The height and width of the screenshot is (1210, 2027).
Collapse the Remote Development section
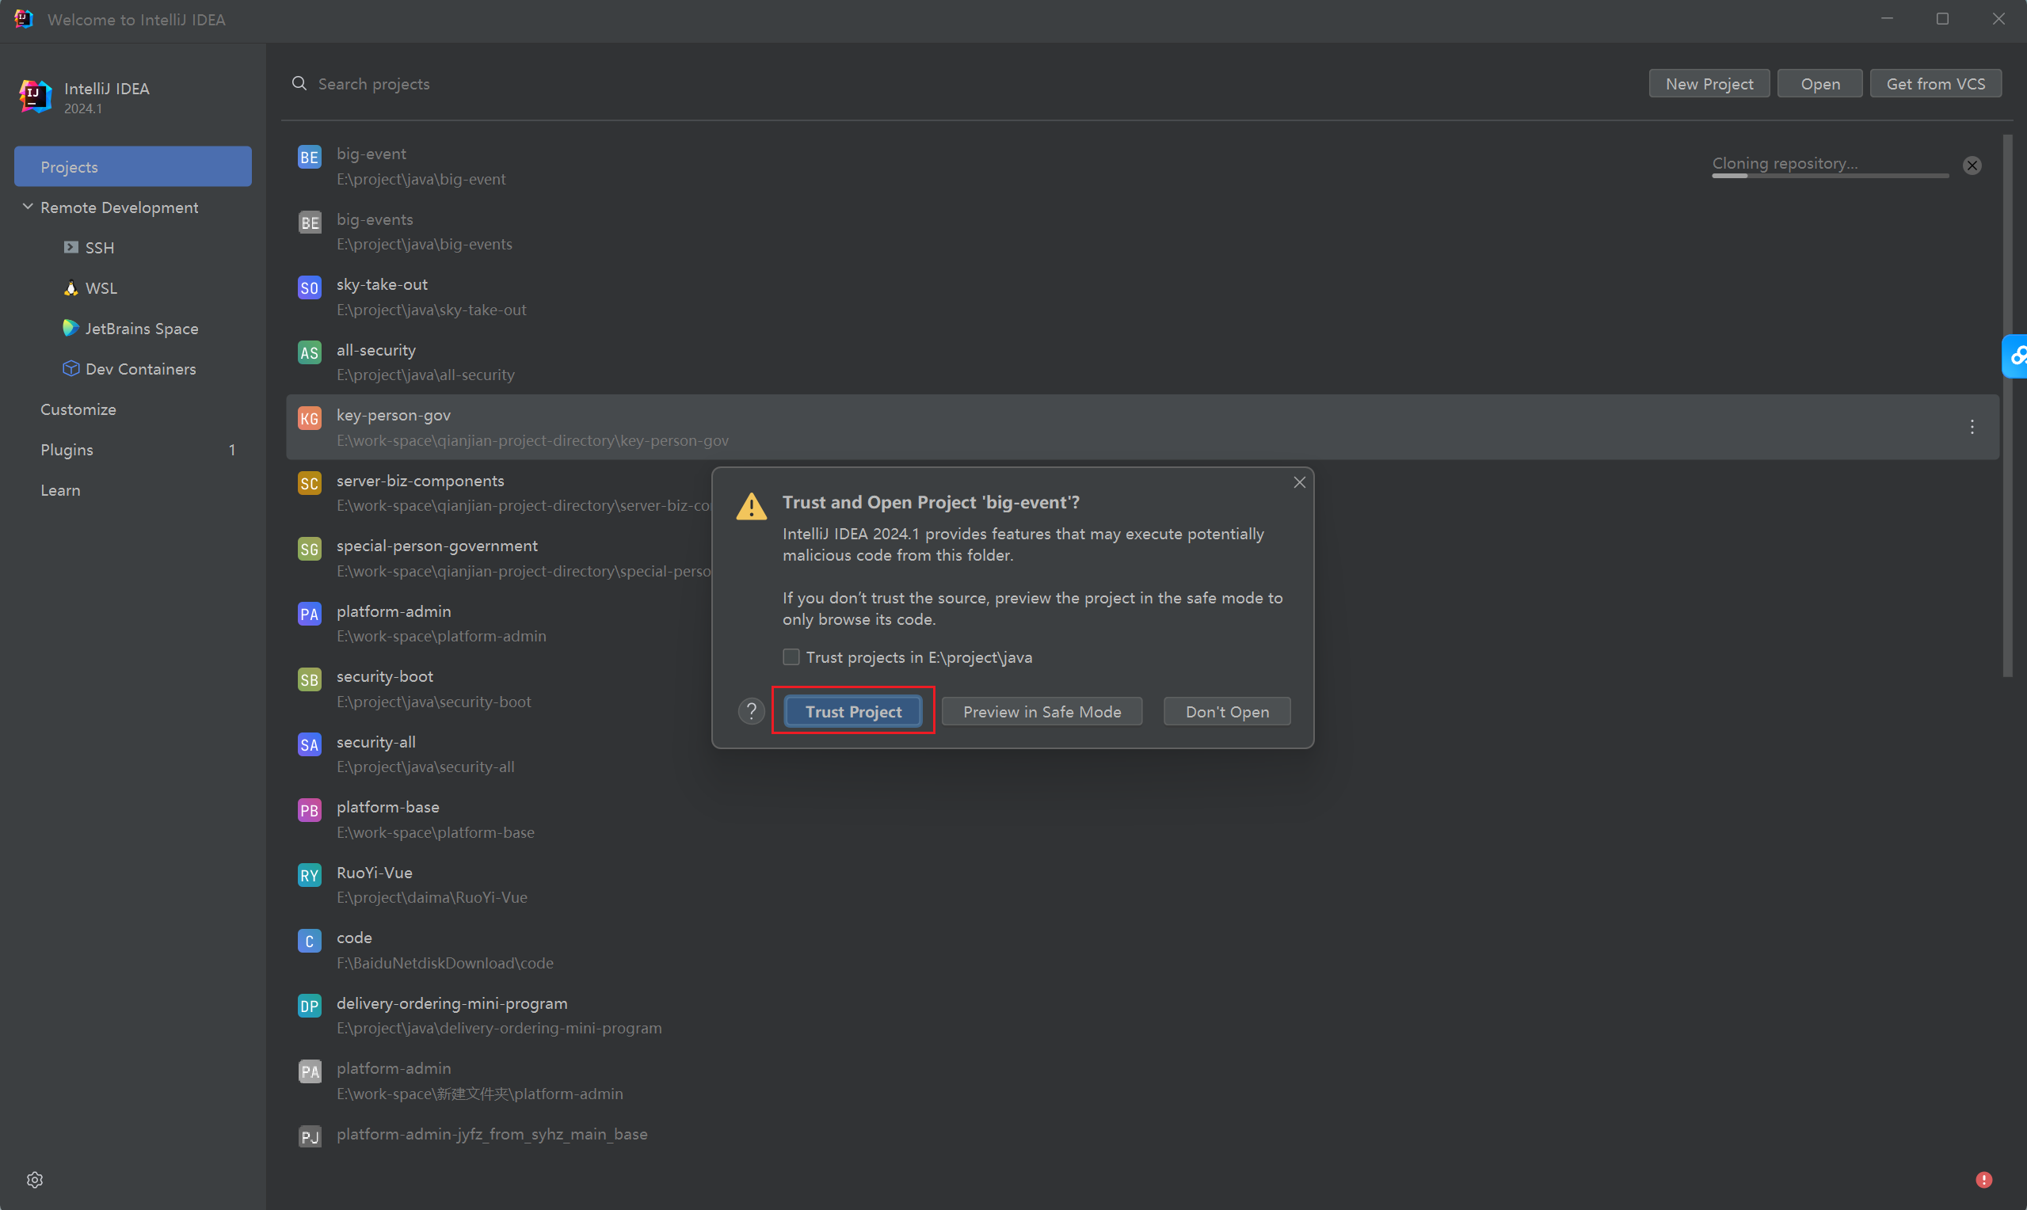click(28, 207)
